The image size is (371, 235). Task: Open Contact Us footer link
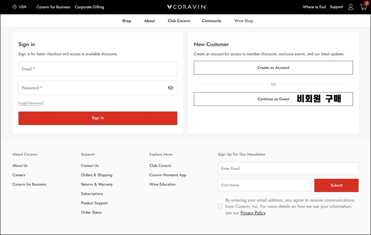(90, 166)
